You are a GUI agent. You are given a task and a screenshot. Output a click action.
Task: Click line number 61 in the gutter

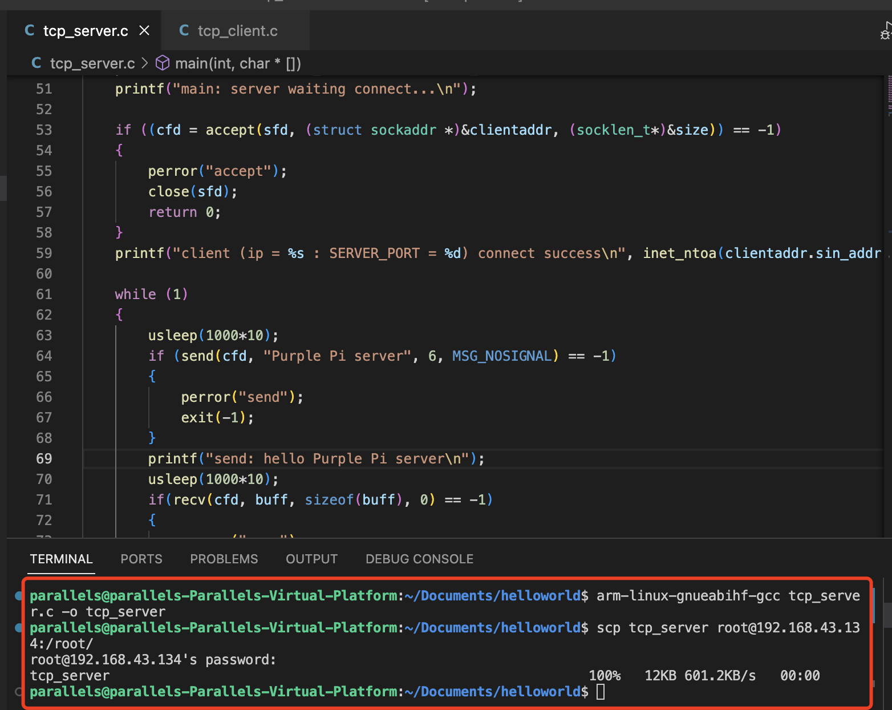click(44, 295)
